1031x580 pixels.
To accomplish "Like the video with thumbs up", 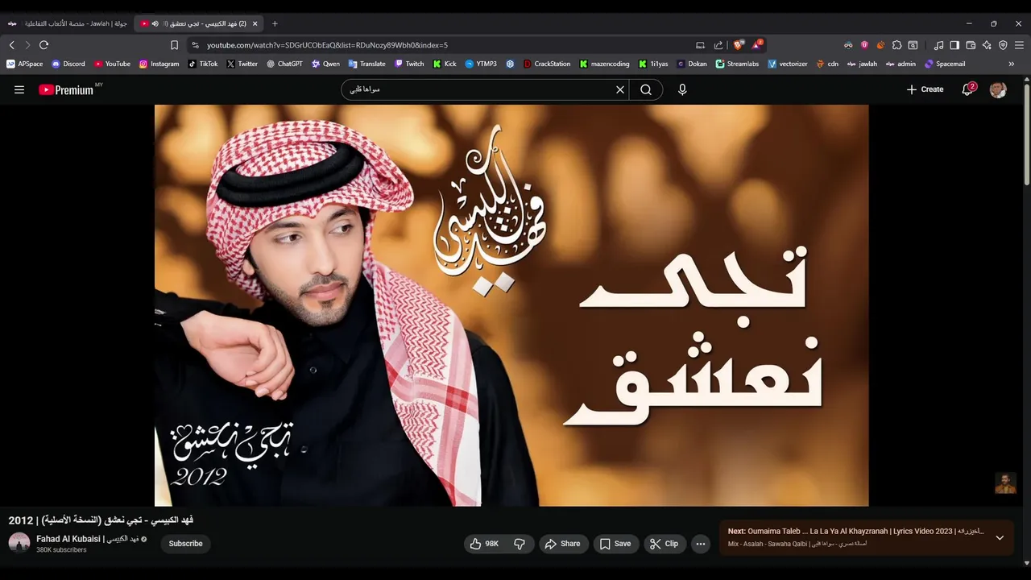I will tap(484, 544).
